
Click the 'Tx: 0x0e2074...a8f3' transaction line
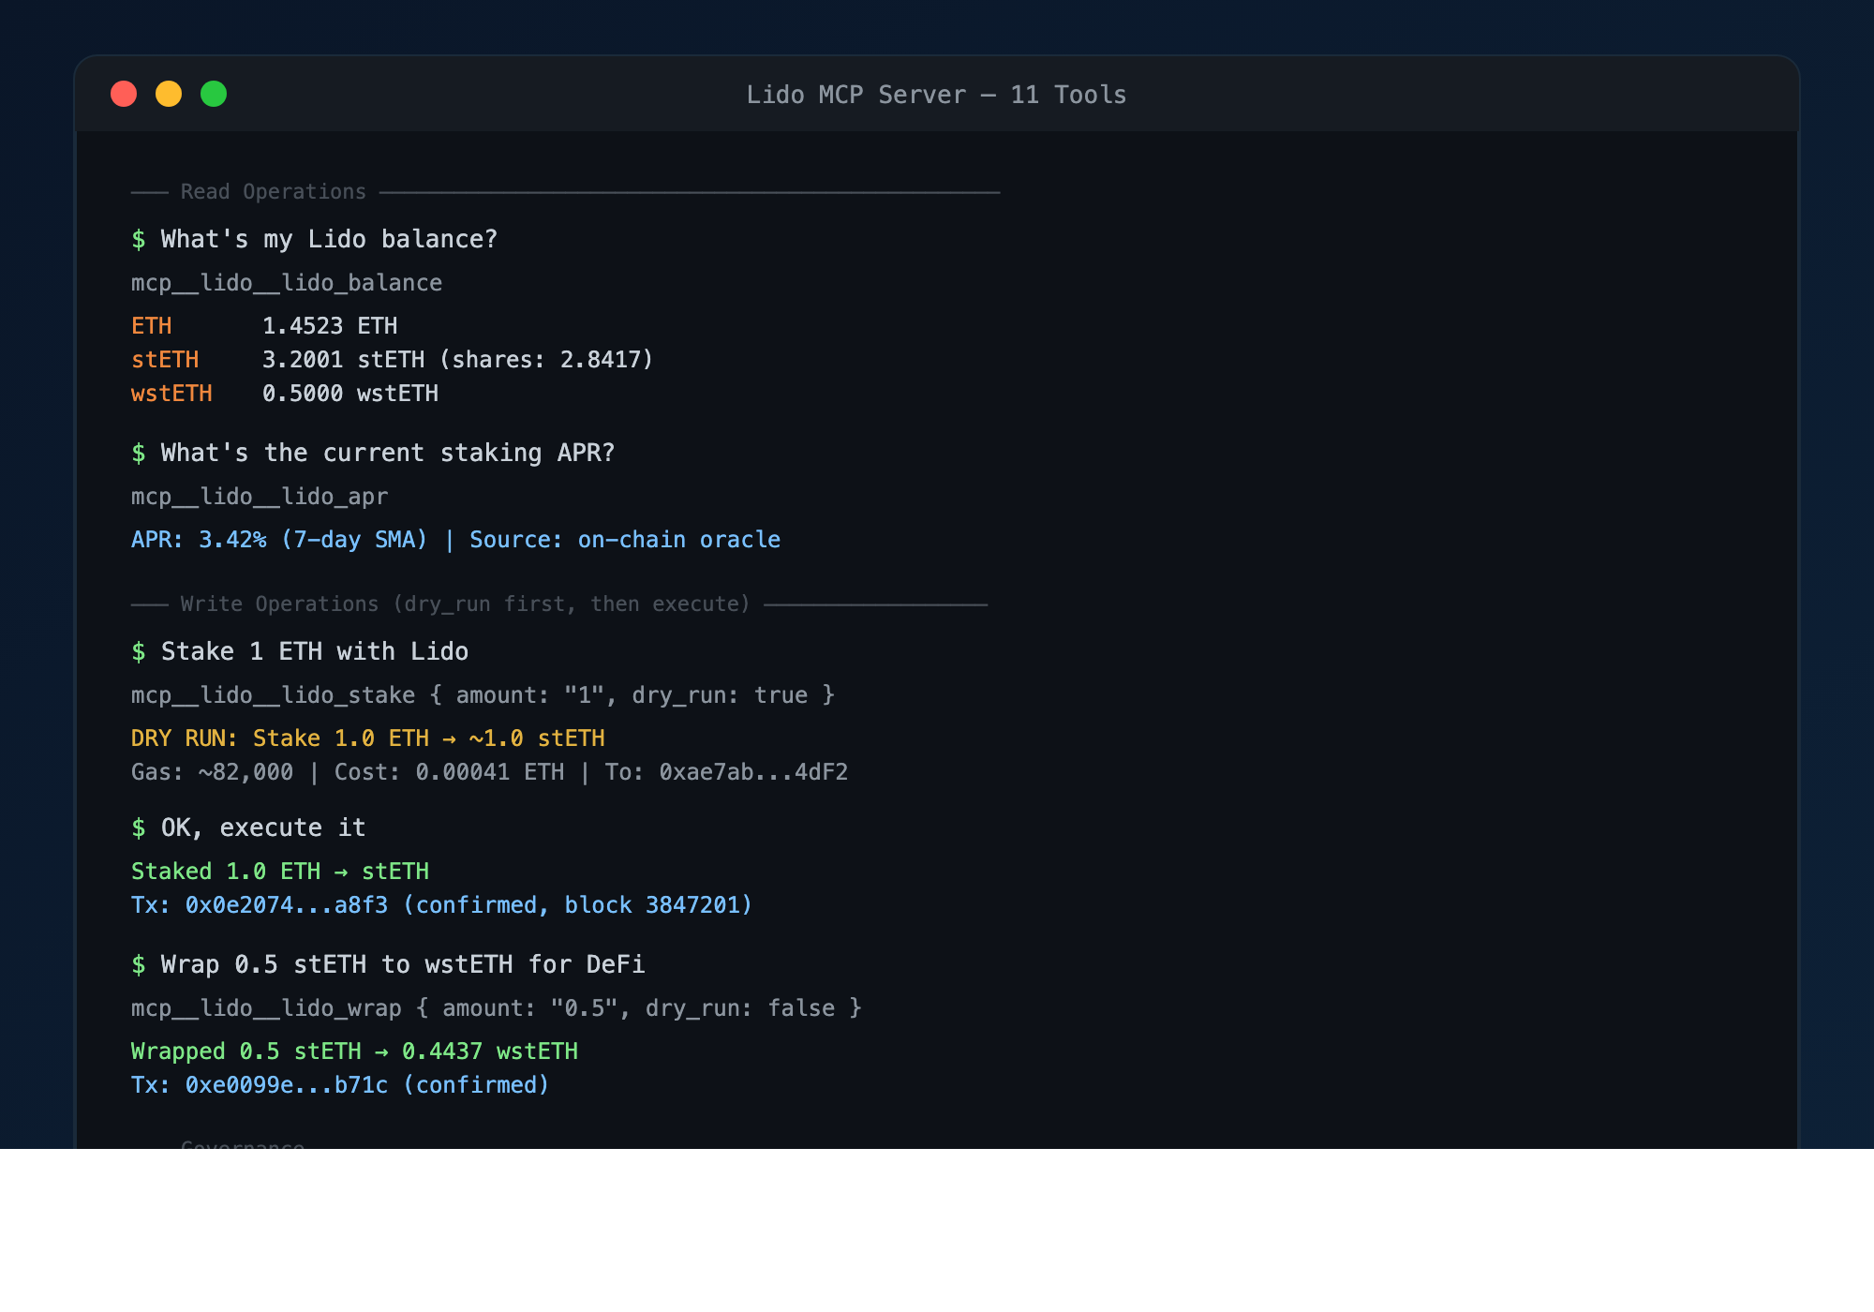click(441, 905)
